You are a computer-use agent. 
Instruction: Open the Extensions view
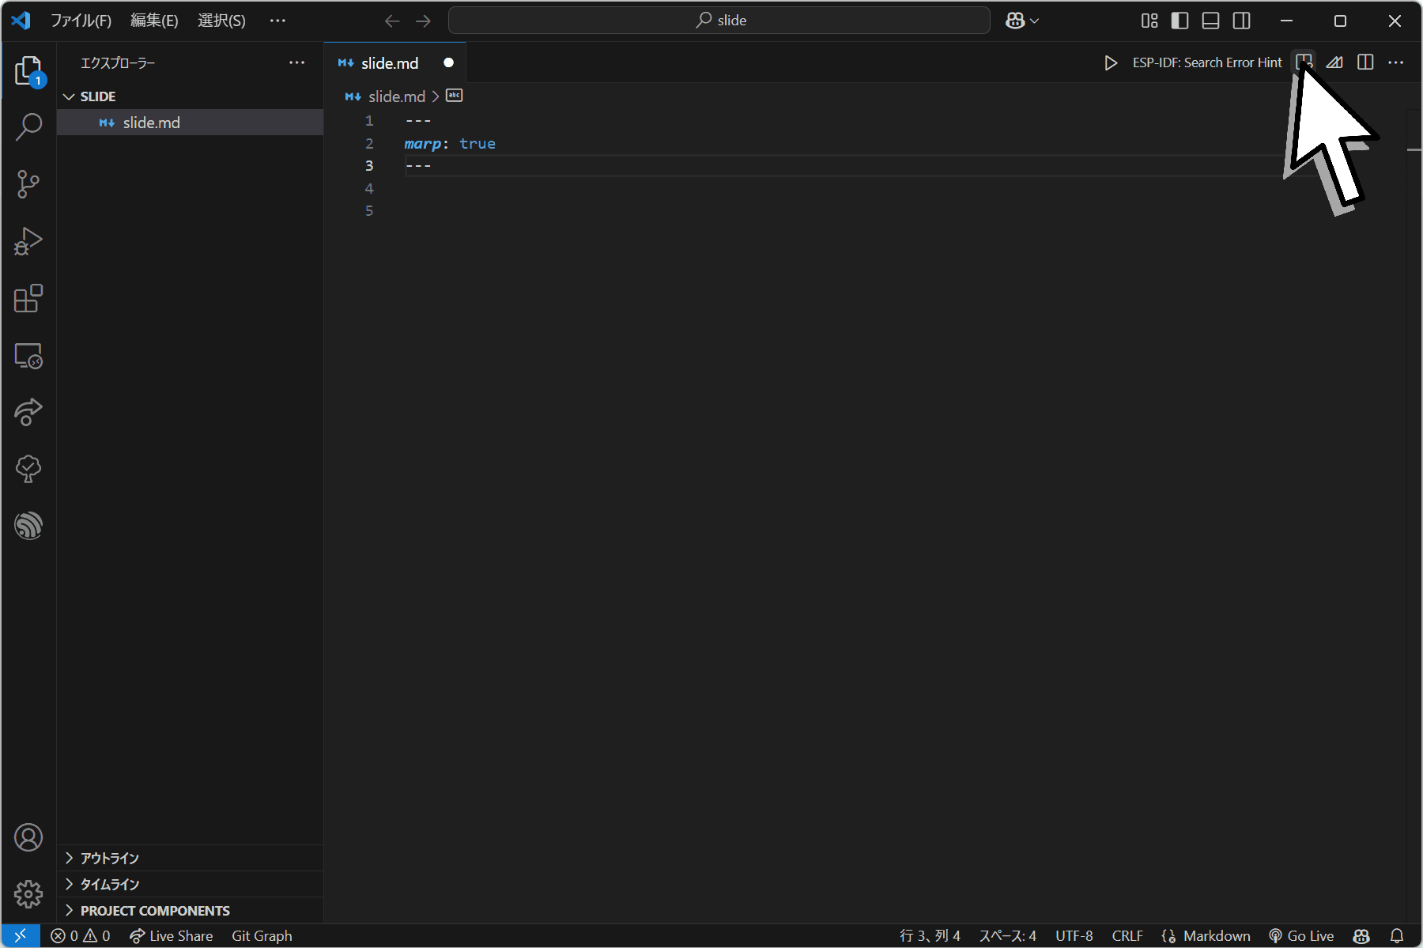click(x=28, y=298)
